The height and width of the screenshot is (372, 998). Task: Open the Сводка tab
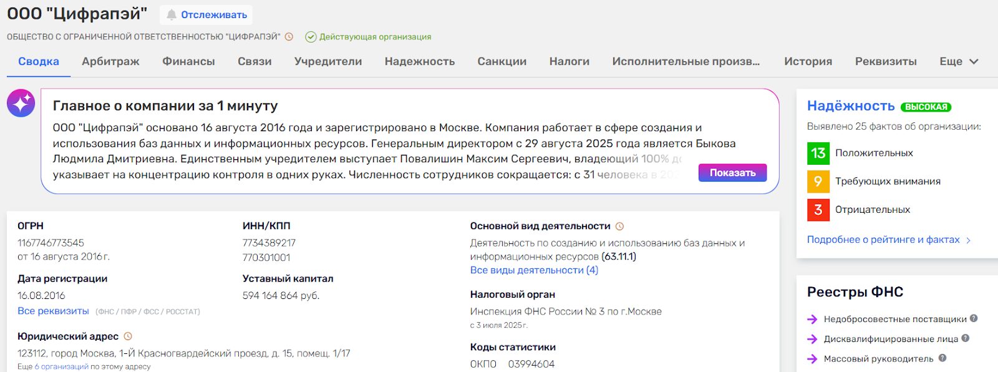(x=39, y=61)
